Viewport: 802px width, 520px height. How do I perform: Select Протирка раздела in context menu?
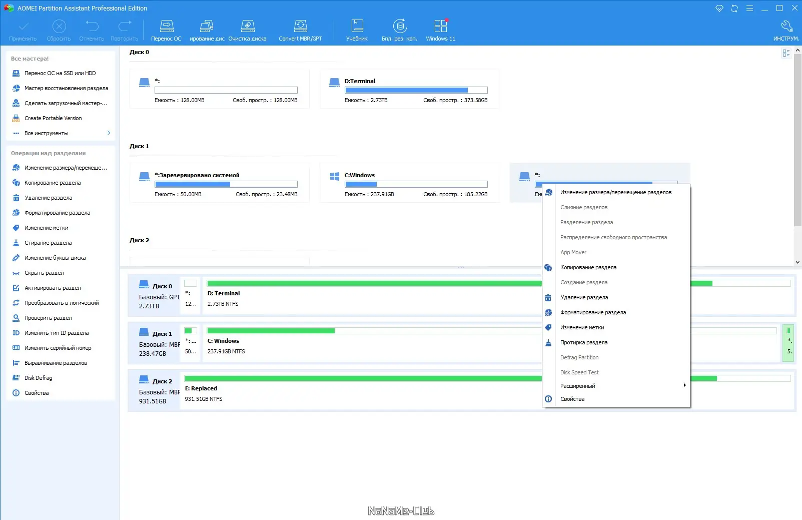pyautogui.click(x=616, y=342)
